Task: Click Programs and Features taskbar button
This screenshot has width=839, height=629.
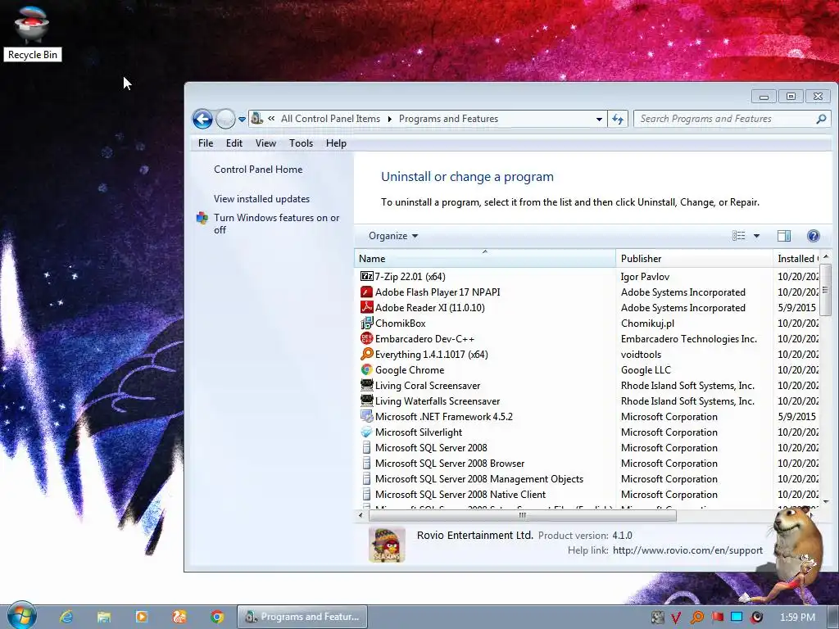Action: tap(302, 617)
